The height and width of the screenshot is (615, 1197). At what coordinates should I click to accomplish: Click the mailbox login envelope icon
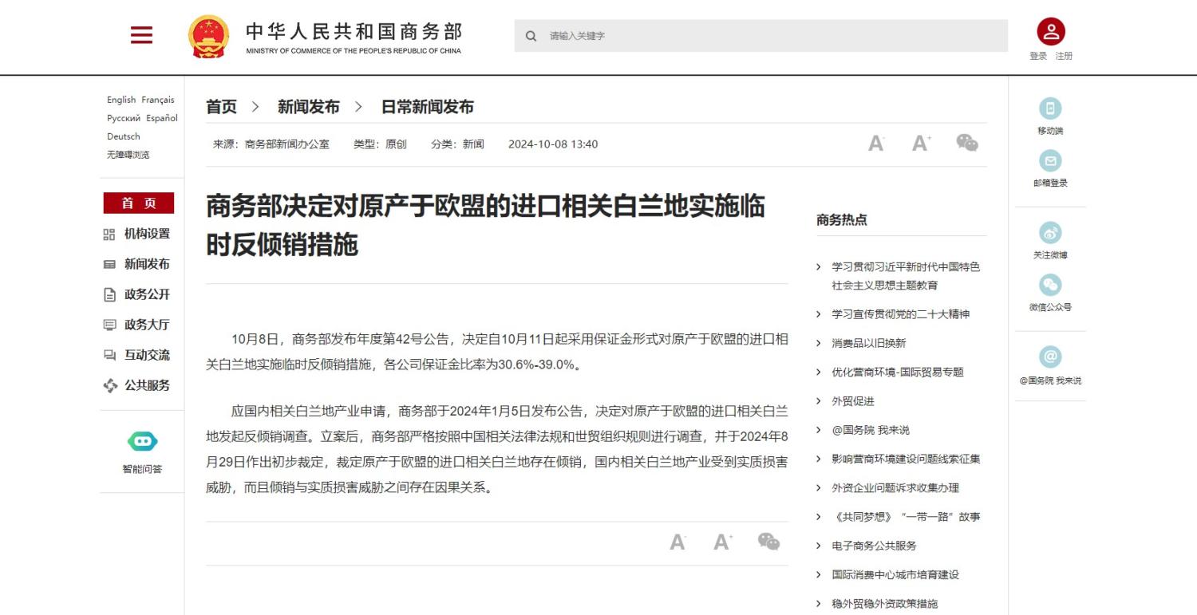[1050, 161]
